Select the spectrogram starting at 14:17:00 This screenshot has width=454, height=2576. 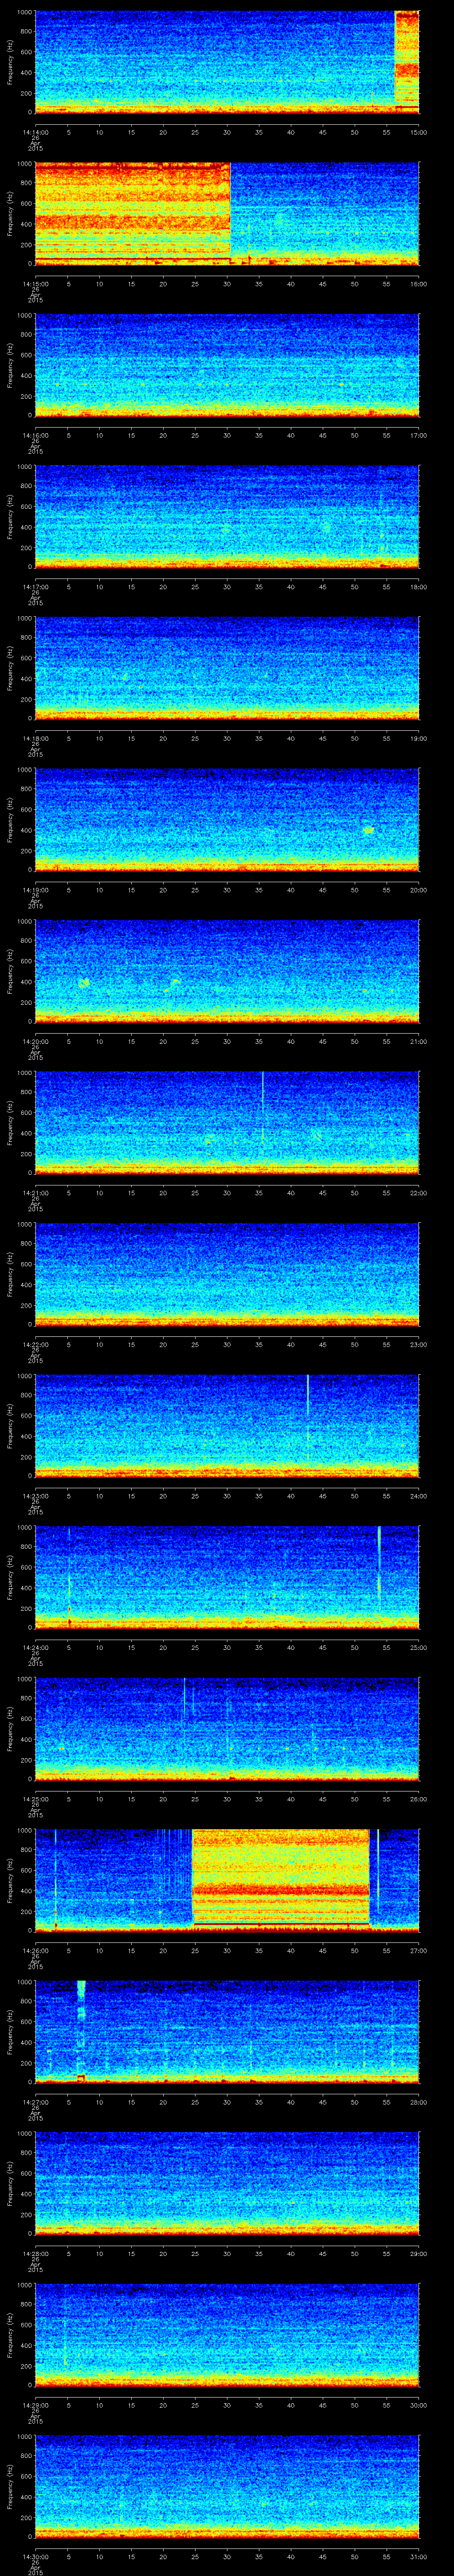tap(227, 516)
